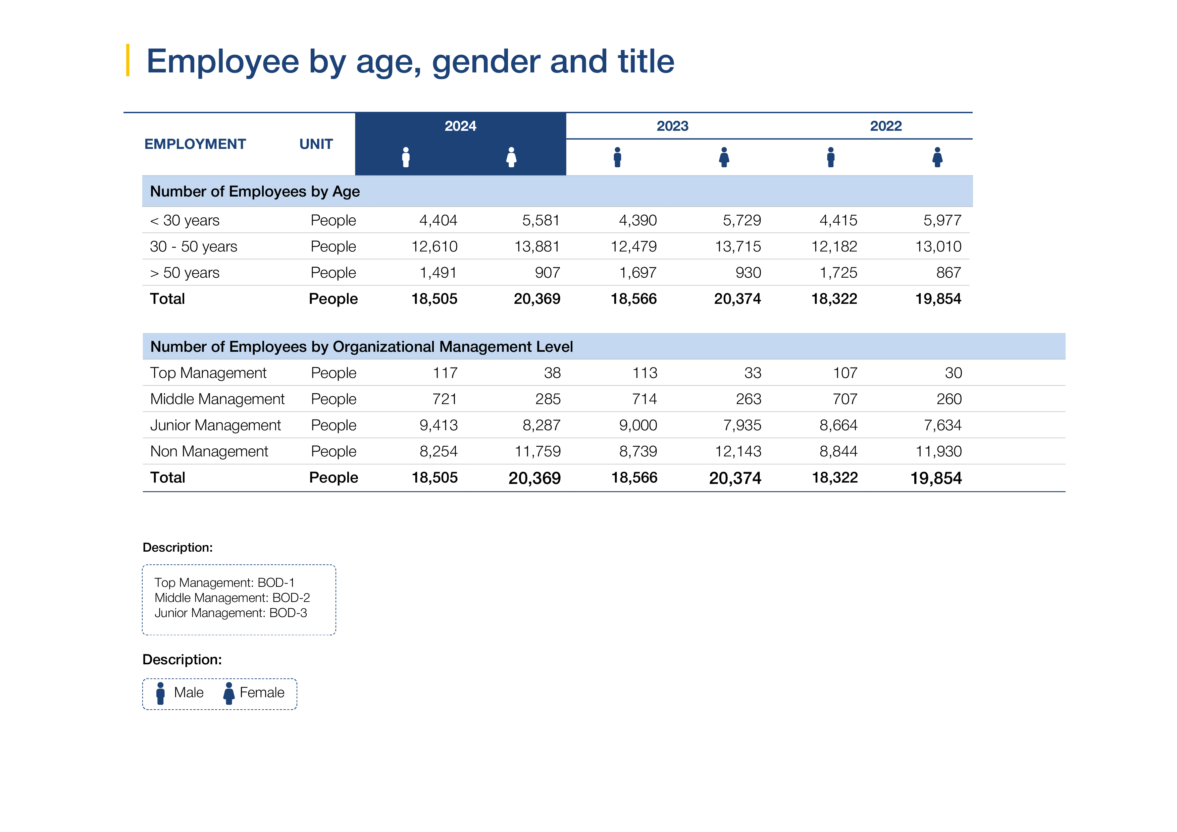1177x832 pixels.
Task: Click the Top Management row label
Action: pyautogui.click(x=208, y=373)
